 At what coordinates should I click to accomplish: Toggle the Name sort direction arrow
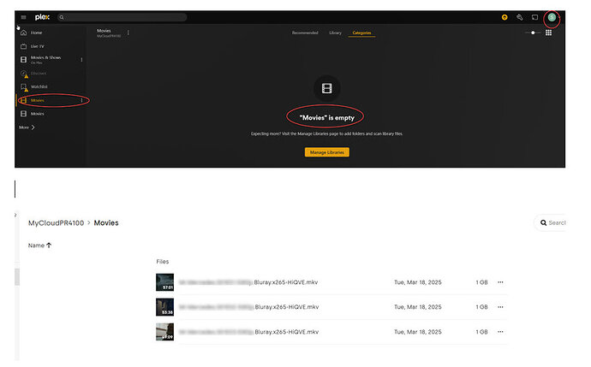(49, 246)
